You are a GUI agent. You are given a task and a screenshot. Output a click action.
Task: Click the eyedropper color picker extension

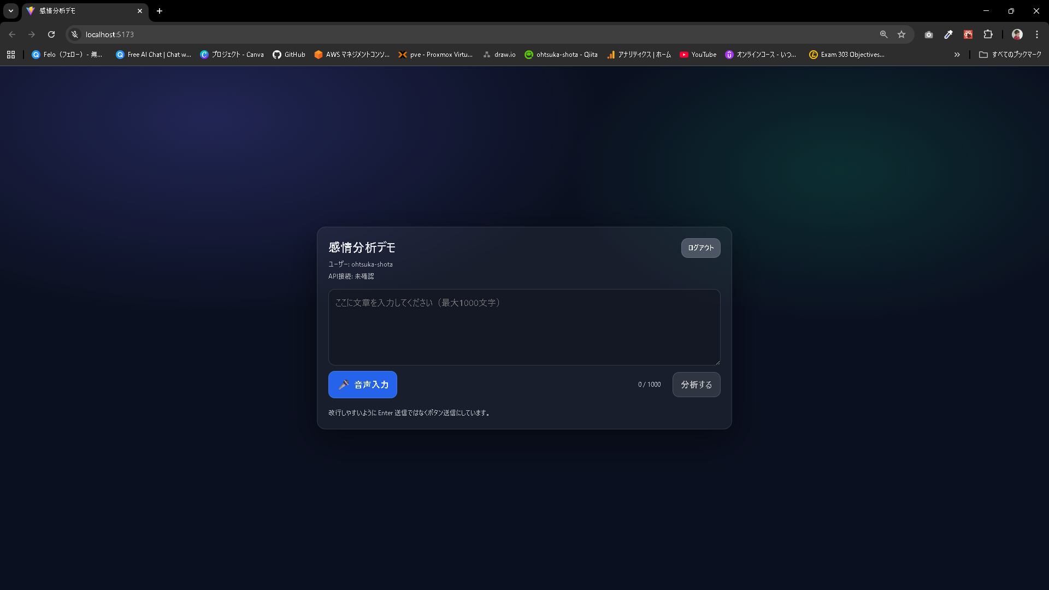(948, 34)
